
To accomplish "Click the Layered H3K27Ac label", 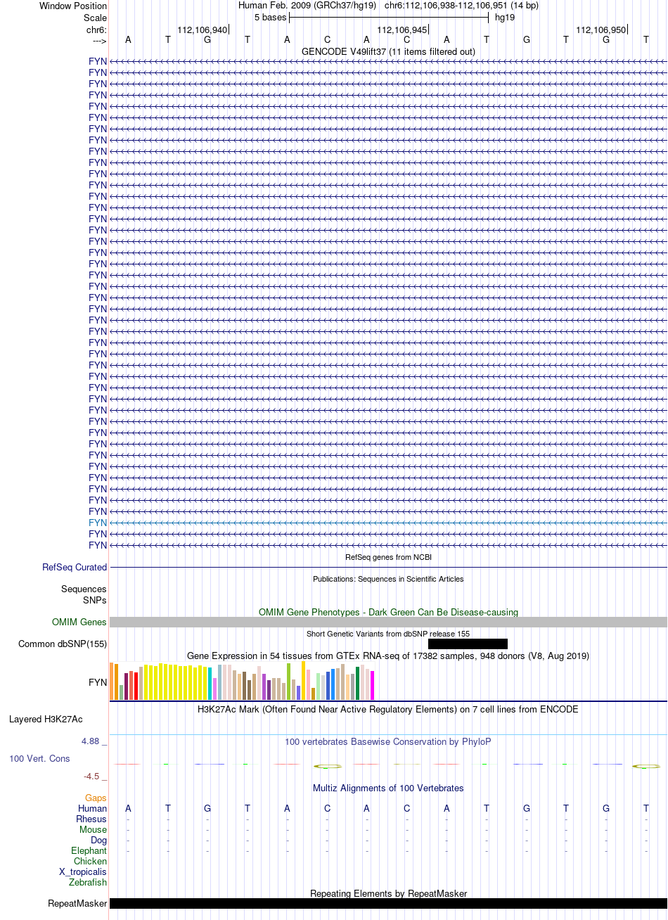I will 46,719.
